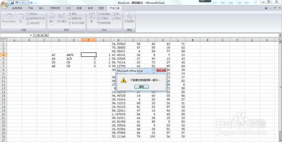Click cell H17 value 96.12213
Screen dimensions: 282x142
[118, 103]
